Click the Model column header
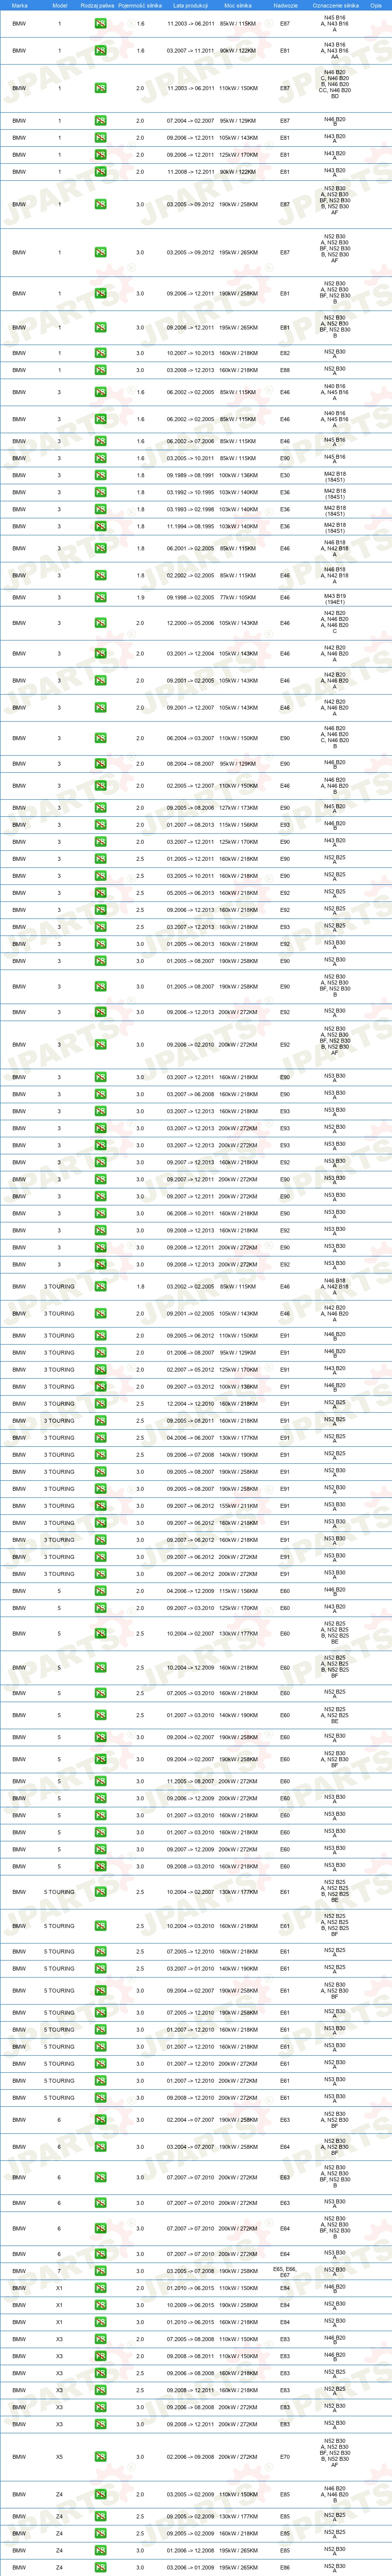 click(x=59, y=5)
